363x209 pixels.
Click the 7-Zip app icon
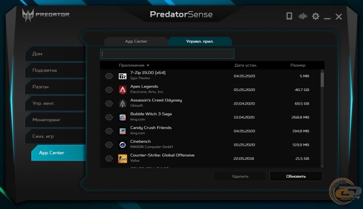pyautogui.click(x=122, y=76)
